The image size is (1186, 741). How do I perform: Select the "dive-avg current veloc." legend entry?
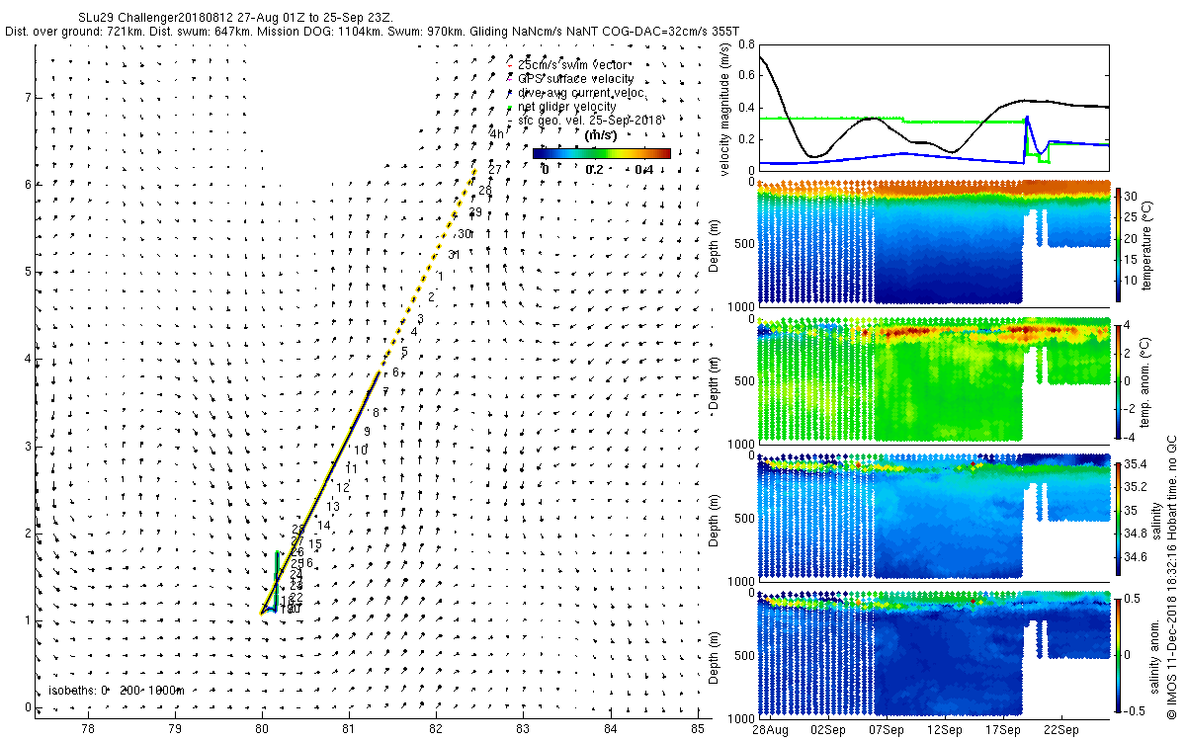(581, 93)
